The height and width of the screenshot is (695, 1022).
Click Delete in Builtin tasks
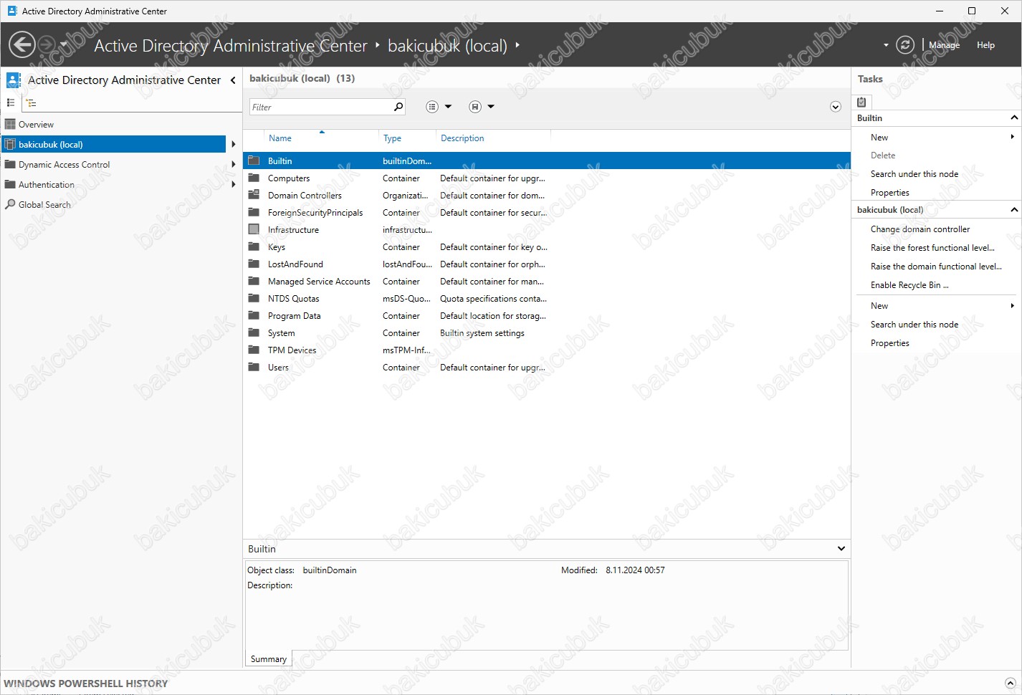tap(883, 155)
